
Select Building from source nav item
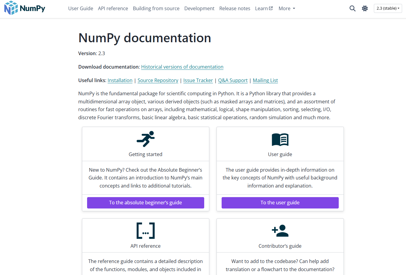tap(156, 8)
